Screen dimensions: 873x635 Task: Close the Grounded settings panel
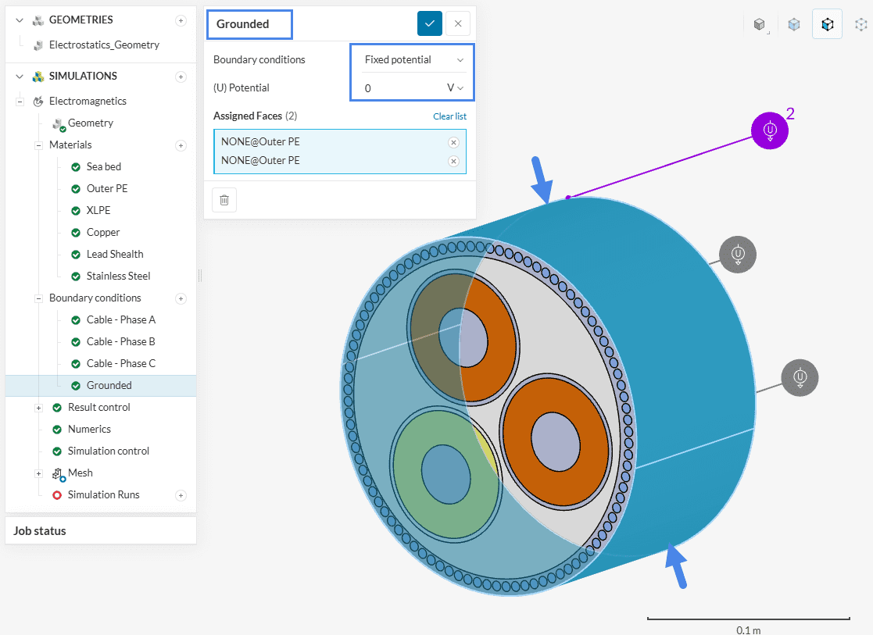[458, 23]
